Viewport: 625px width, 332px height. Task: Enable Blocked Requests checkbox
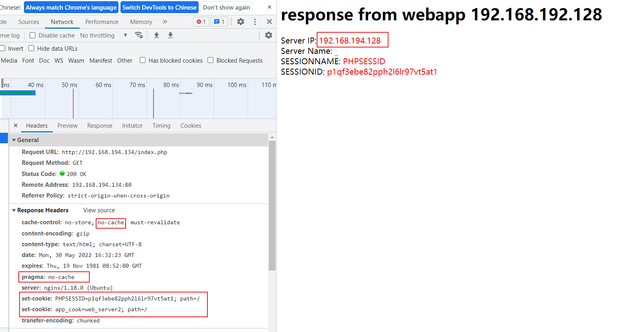211,60
